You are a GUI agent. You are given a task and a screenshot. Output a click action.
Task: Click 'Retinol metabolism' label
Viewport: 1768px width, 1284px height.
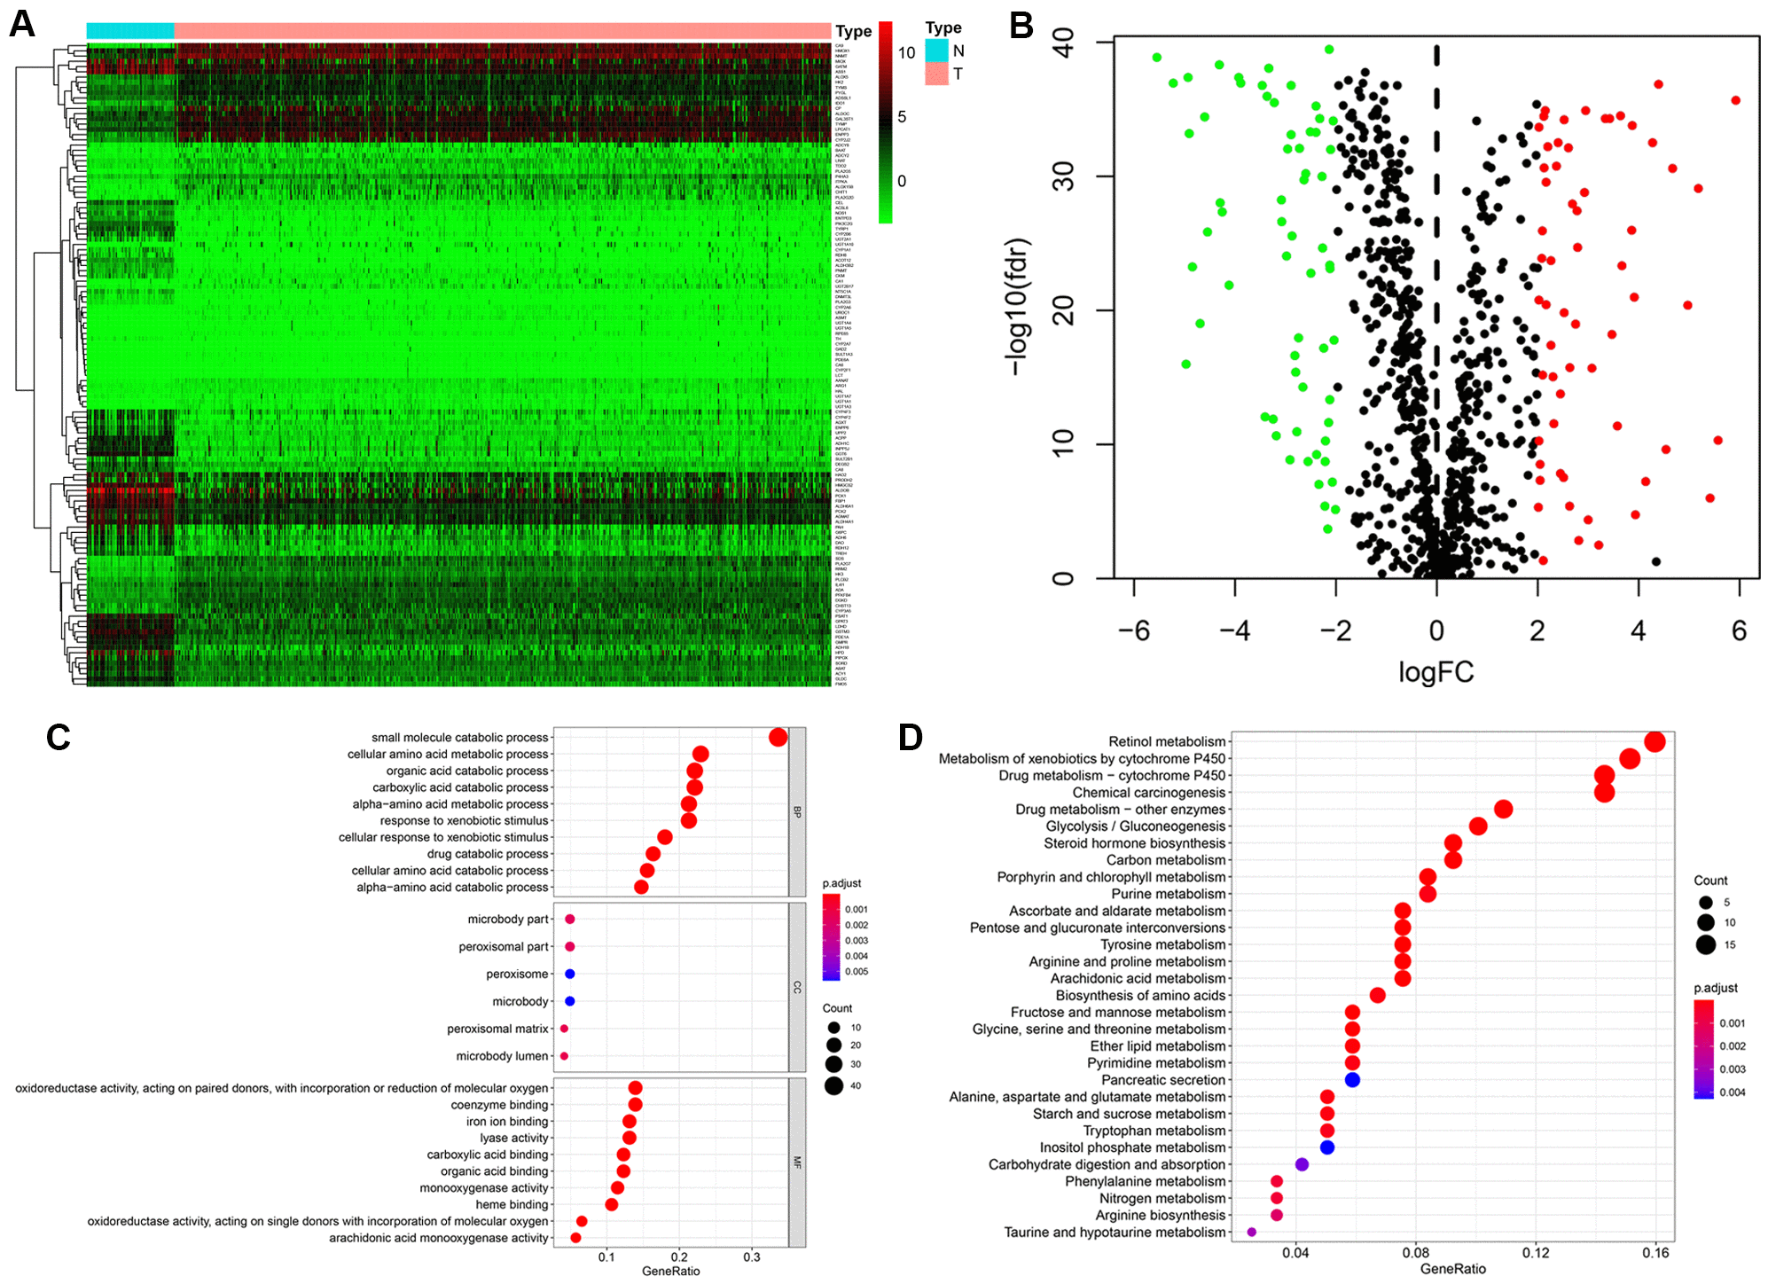[1167, 741]
